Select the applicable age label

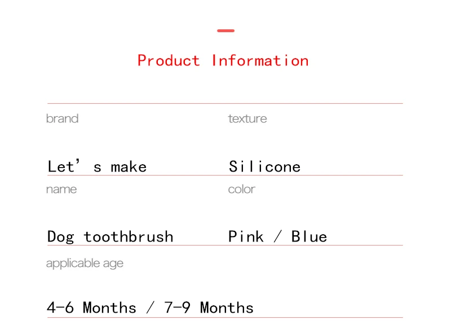85,263
